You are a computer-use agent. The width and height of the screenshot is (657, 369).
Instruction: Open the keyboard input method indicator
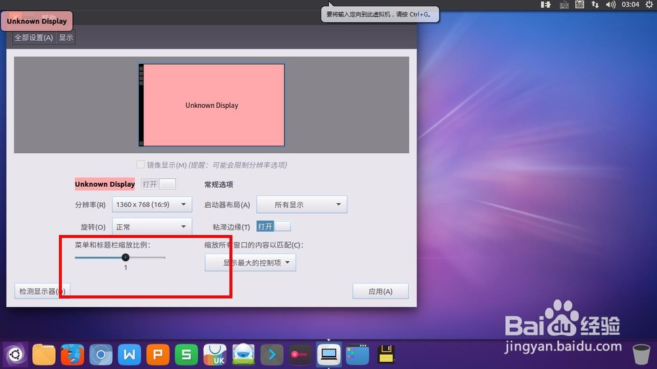[564, 5]
